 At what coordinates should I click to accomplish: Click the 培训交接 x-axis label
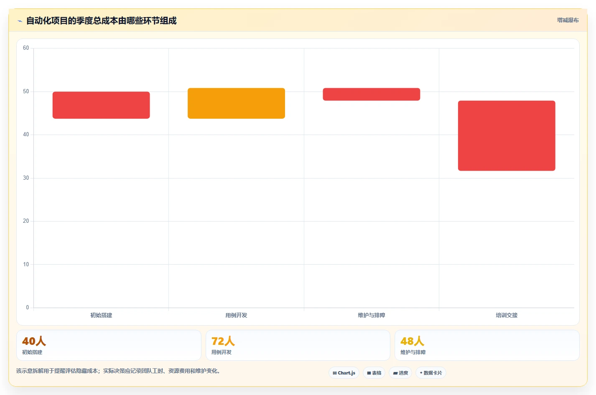(x=507, y=315)
